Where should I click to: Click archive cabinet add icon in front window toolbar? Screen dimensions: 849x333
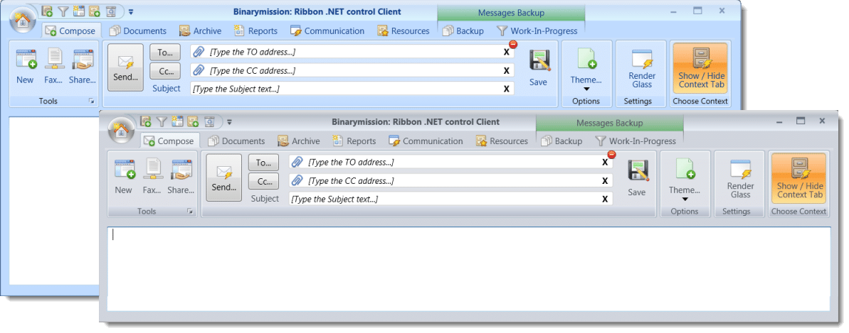pyautogui.click(x=194, y=121)
